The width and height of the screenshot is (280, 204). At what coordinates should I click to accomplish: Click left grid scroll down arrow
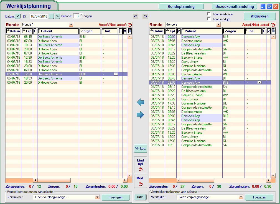(130, 176)
